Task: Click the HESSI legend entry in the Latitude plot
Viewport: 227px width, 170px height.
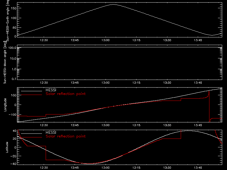Action: 51,132
